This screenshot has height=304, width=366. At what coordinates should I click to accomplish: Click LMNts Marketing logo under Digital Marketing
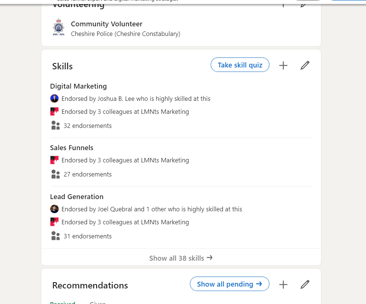click(x=55, y=112)
